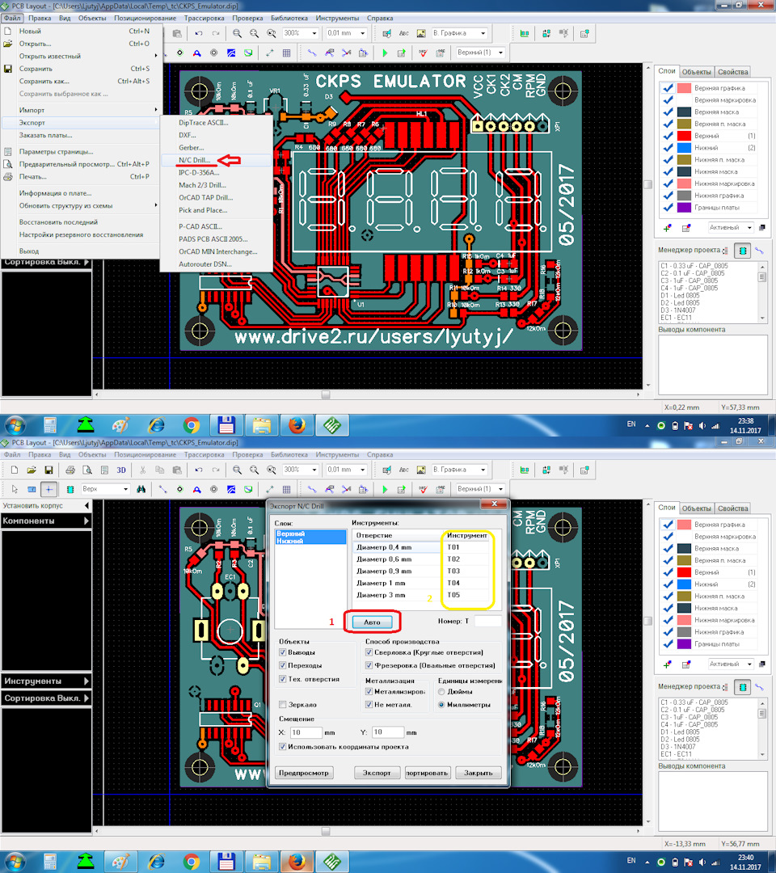Click the grid table icon in the lower window toolbar

point(287,489)
